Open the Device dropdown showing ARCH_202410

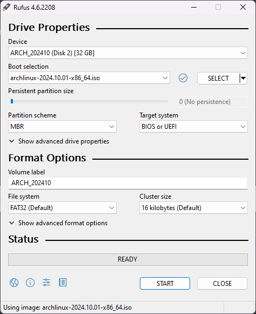tap(128, 53)
